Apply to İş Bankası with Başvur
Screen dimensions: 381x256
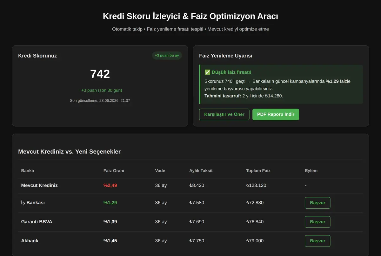[317, 203]
